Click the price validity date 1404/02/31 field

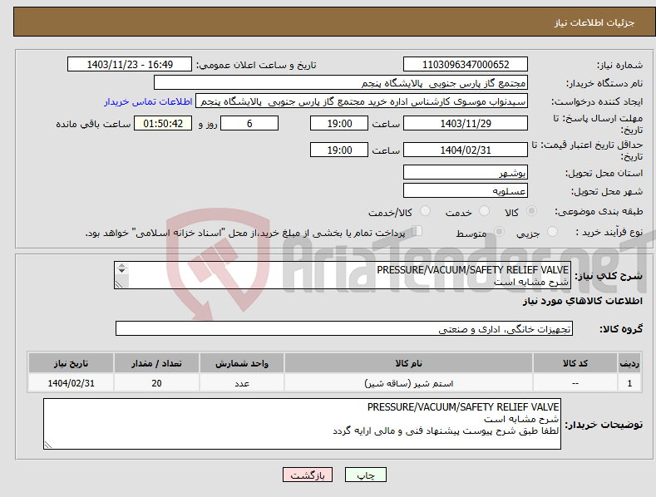(466, 150)
